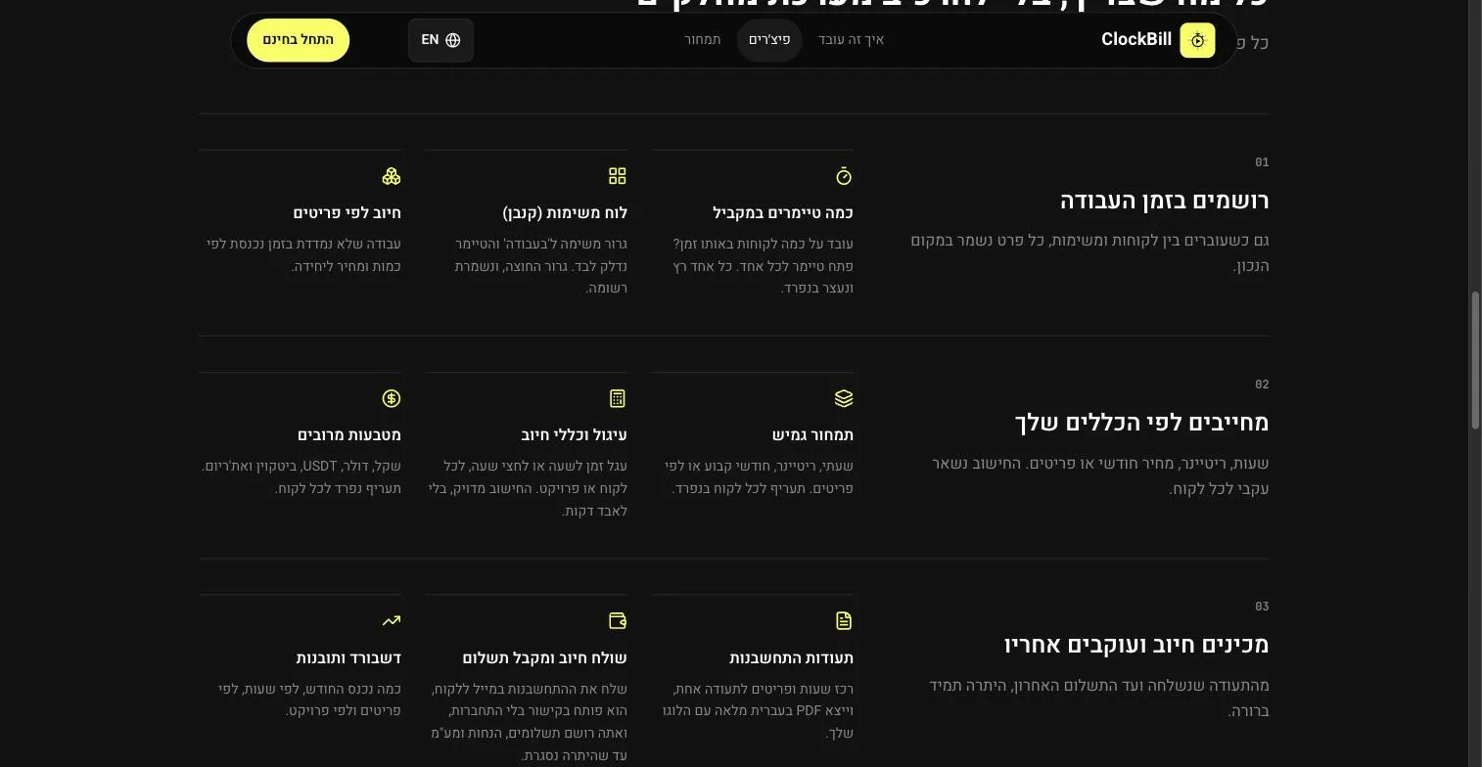Click the heading כמה טיימרים במקביל
Screen dimensions: 1482x767
[x=783, y=213]
